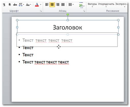Open change case Aa dropdown
Viewport: 130px width, 107px height.
tap(28, 5)
